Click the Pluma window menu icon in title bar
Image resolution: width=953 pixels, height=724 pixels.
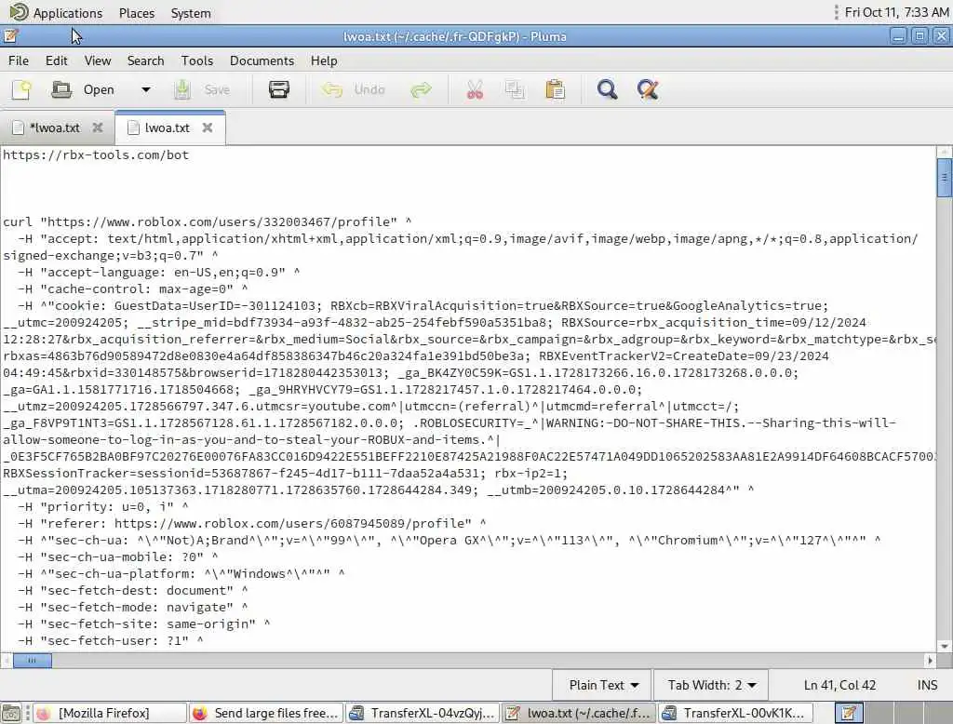click(x=10, y=36)
